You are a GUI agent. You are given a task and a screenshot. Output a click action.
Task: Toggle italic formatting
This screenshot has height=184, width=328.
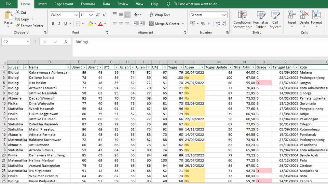pyautogui.click(x=59, y=24)
